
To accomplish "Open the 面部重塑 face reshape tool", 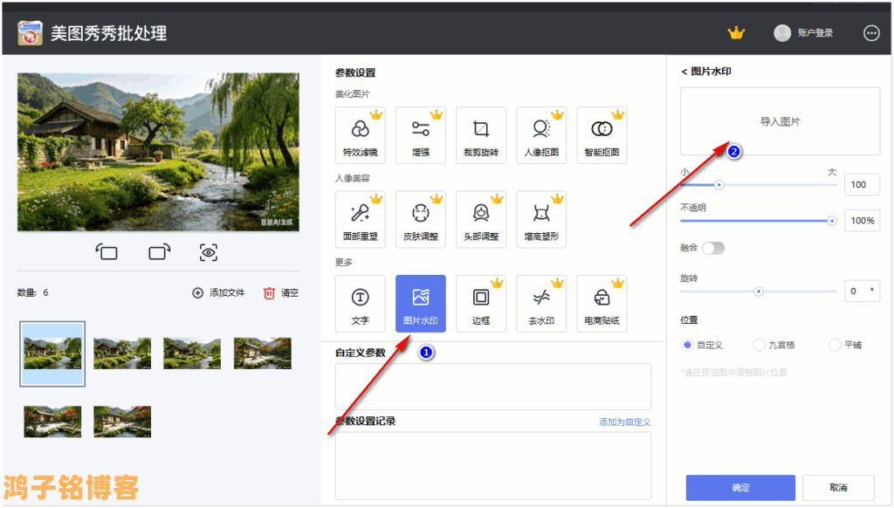I will [x=360, y=219].
